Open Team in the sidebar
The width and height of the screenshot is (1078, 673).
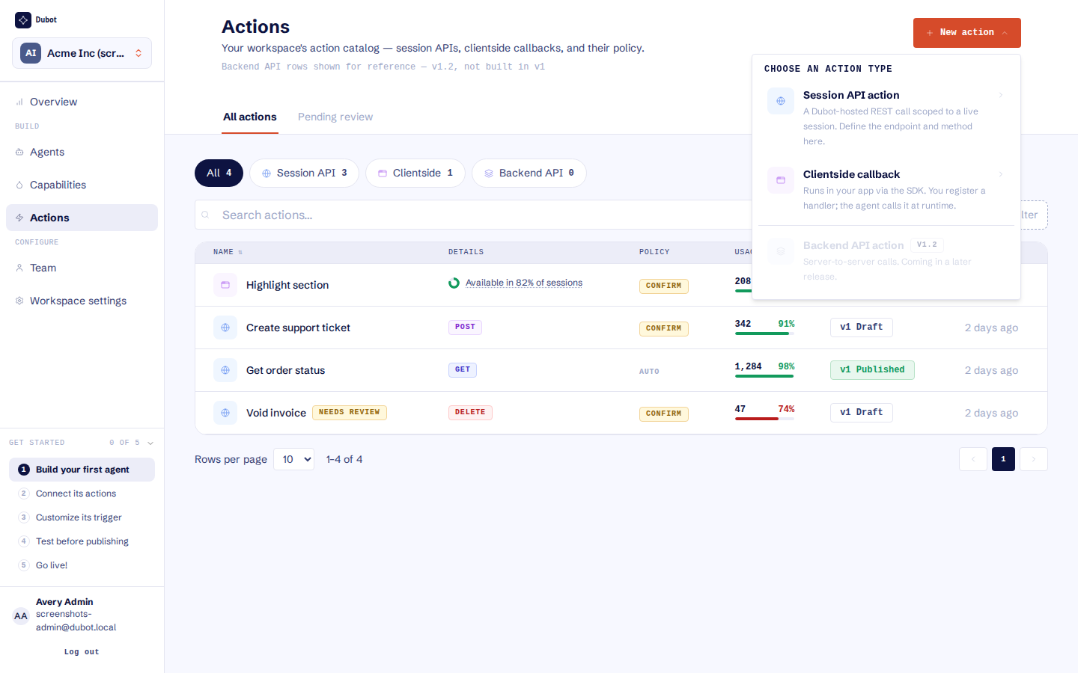(x=82, y=268)
